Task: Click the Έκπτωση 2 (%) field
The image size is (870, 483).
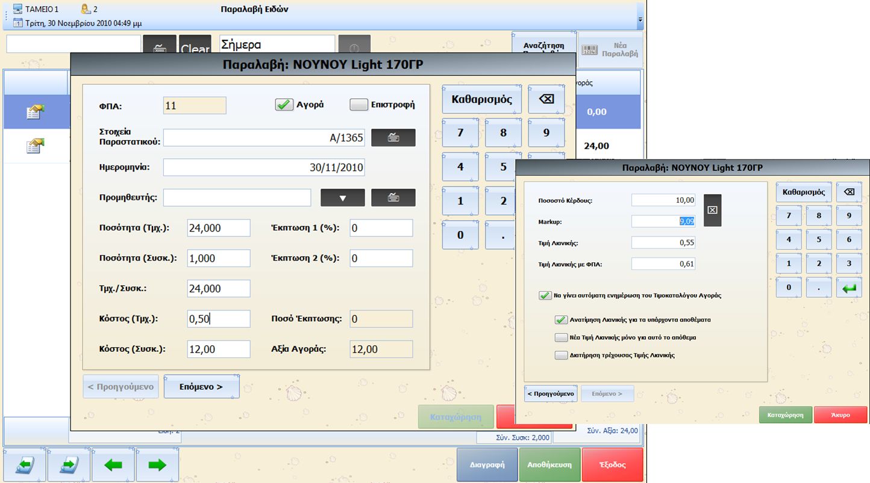Action: pyautogui.click(x=381, y=258)
